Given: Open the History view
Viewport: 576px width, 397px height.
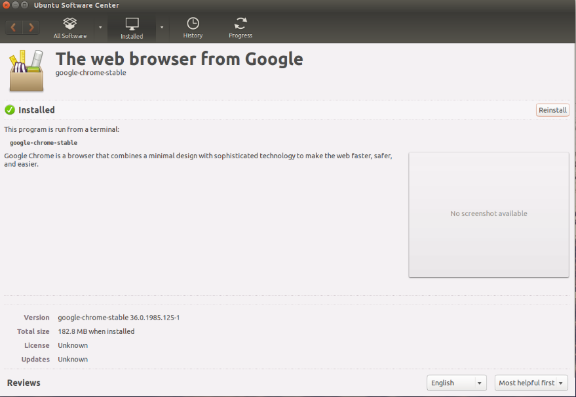Looking at the screenshot, I should coord(193,28).
